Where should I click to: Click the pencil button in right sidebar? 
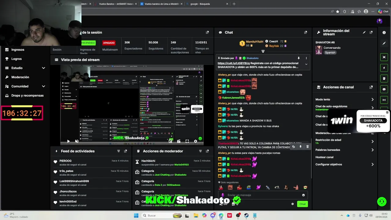click(x=384, y=43)
